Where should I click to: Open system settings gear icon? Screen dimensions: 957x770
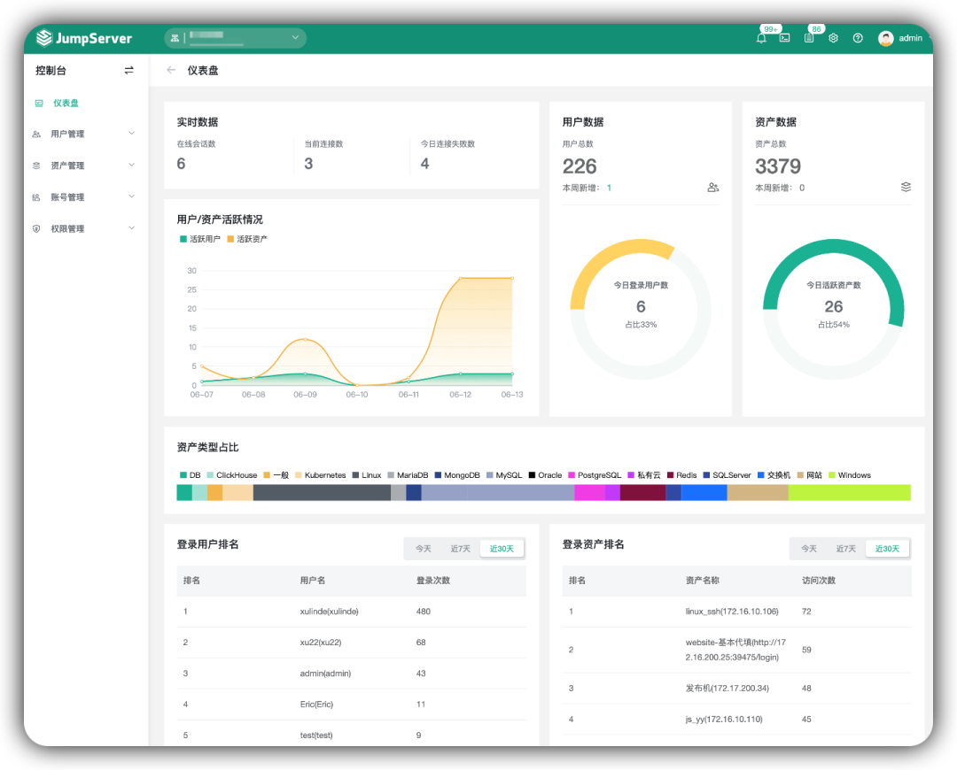[833, 38]
